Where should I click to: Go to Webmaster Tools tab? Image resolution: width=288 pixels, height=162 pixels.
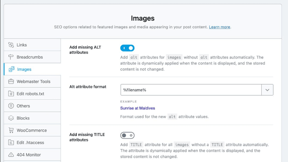32,81
